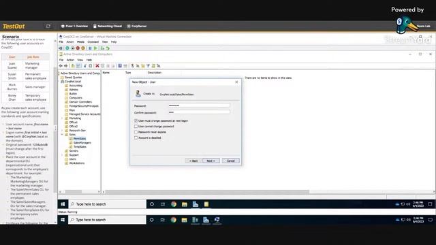
Task: Click the green Revert arrow in VM toolbar
Action: [x=108, y=48]
